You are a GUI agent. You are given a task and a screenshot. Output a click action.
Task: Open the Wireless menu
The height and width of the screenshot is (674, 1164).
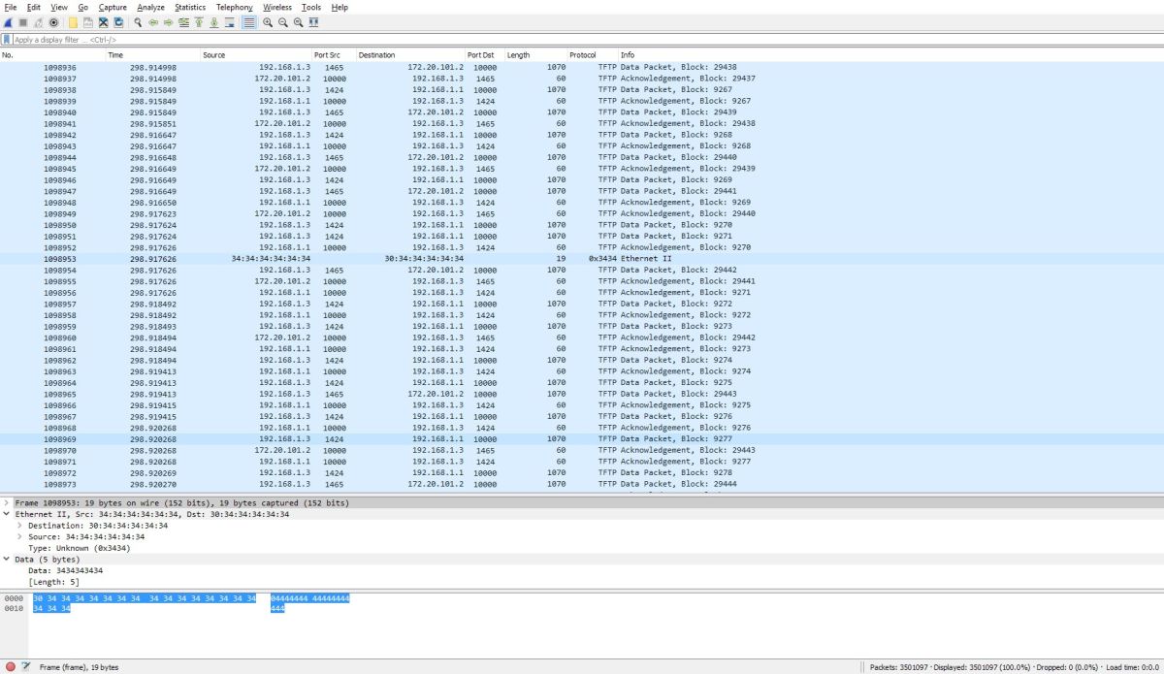[x=277, y=7]
